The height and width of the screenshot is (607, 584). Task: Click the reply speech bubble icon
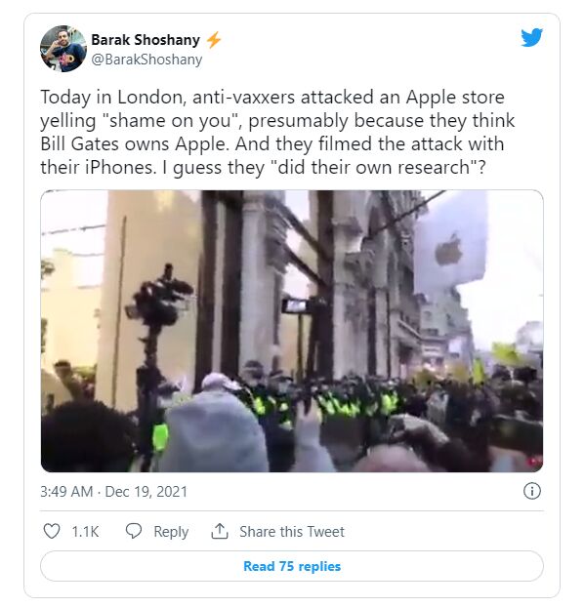click(134, 531)
